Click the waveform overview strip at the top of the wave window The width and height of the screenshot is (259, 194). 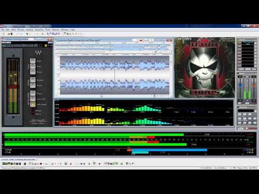point(113,47)
